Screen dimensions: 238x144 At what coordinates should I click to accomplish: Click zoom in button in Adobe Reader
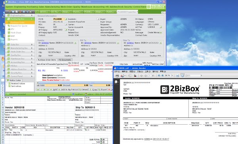point(163,76)
